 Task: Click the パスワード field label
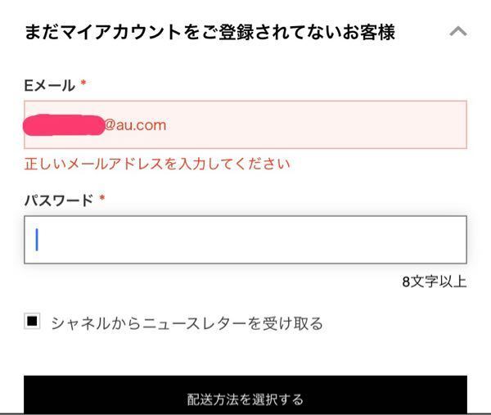pos(59,201)
